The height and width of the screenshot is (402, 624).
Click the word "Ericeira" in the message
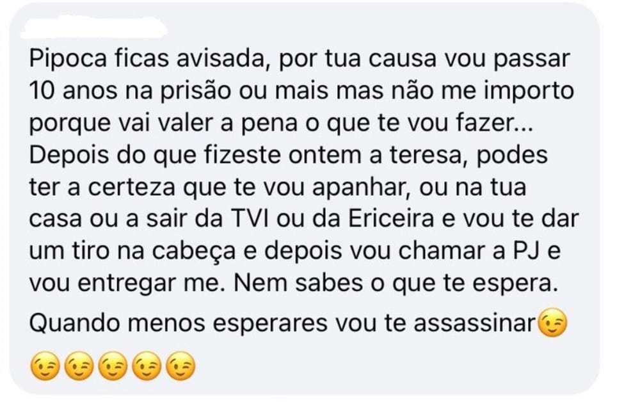pos(391,218)
